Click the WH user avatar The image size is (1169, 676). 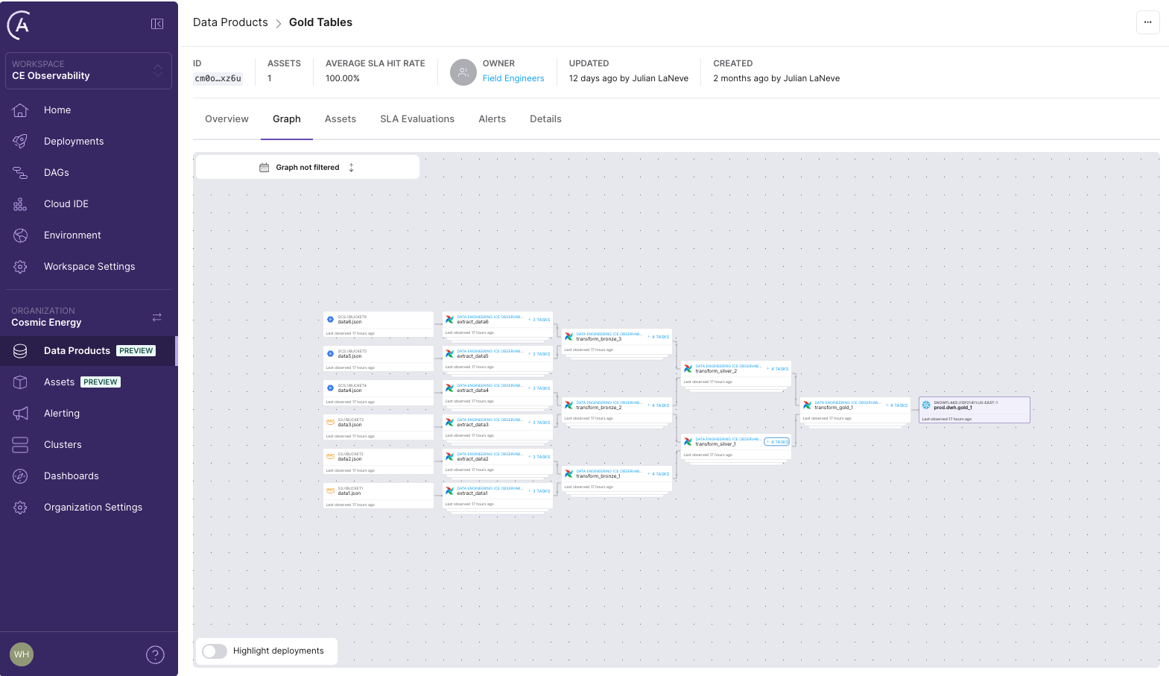point(22,654)
